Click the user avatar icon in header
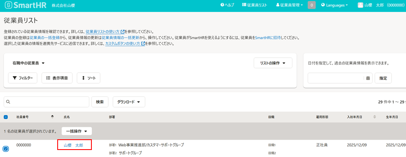The height and width of the screenshot is (157, 406). [x=360, y=5]
